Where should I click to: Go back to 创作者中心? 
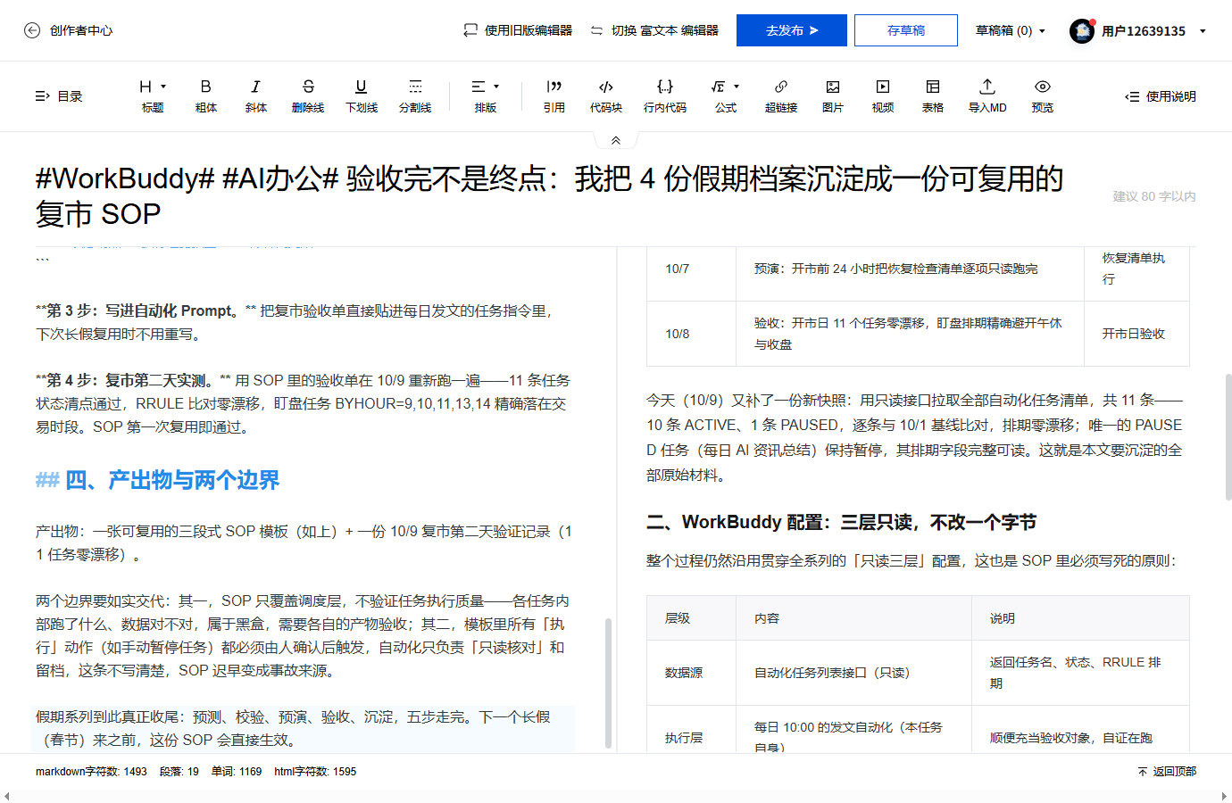tap(68, 30)
